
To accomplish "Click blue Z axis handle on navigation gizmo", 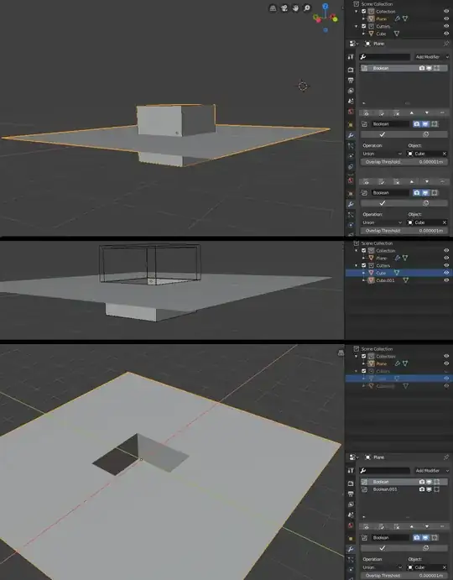I will pyautogui.click(x=325, y=6).
